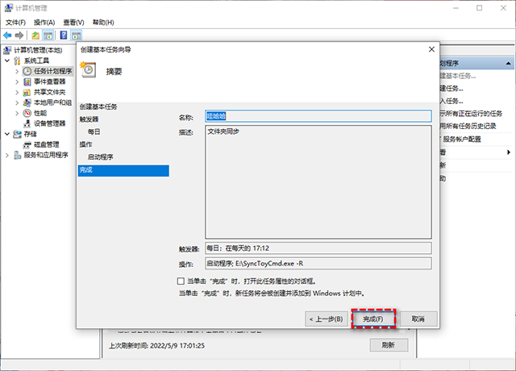Click the 本地用户和组 icon

27,102
